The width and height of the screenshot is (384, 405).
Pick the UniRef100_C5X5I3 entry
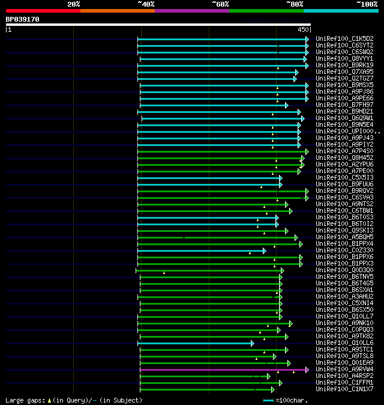(x=344, y=178)
